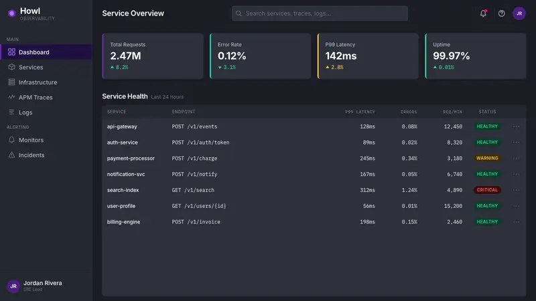
Task: Select the search-index service name
Action: [x=123, y=190]
